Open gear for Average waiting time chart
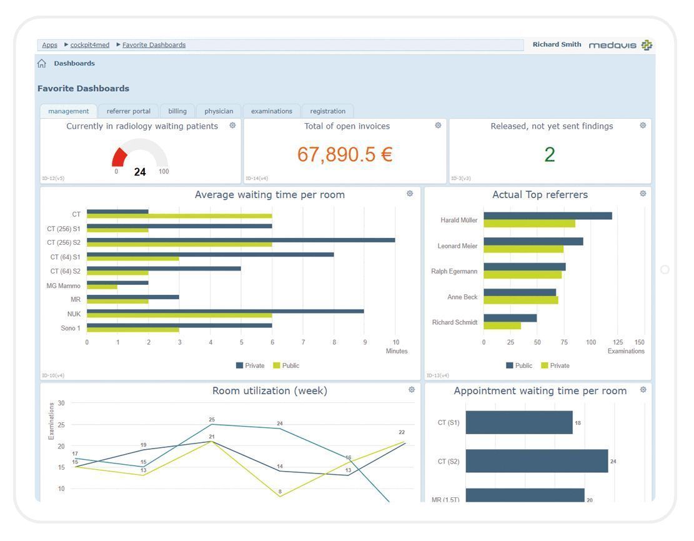This screenshot has width=694, height=541. tap(410, 194)
